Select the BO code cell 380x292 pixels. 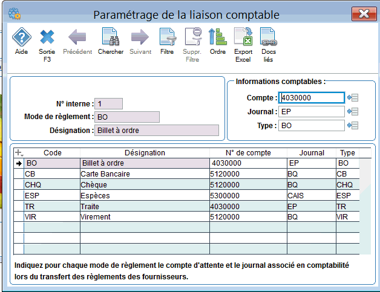[x=52, y=163]
